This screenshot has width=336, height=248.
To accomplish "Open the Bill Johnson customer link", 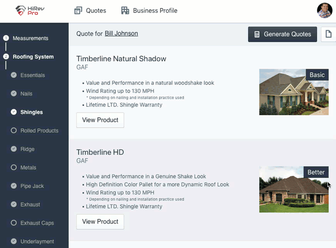I will point(121,33).
